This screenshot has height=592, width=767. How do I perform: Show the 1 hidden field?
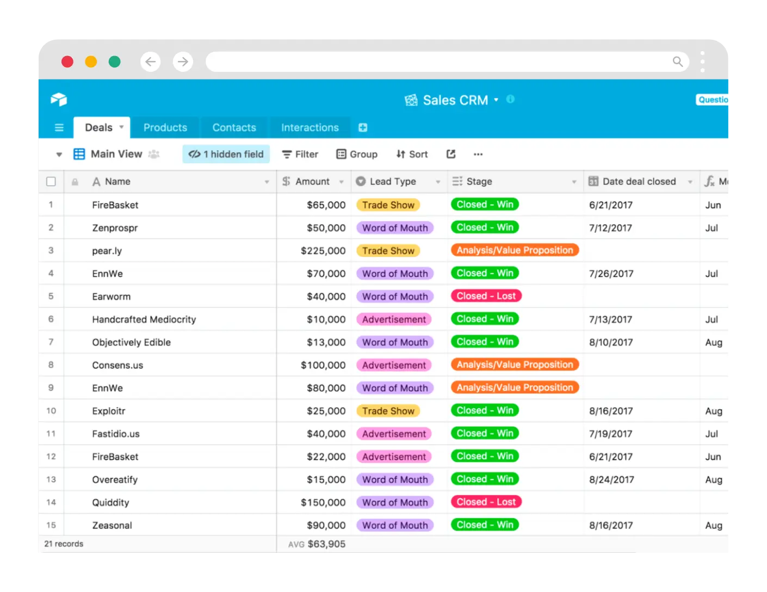226,154
